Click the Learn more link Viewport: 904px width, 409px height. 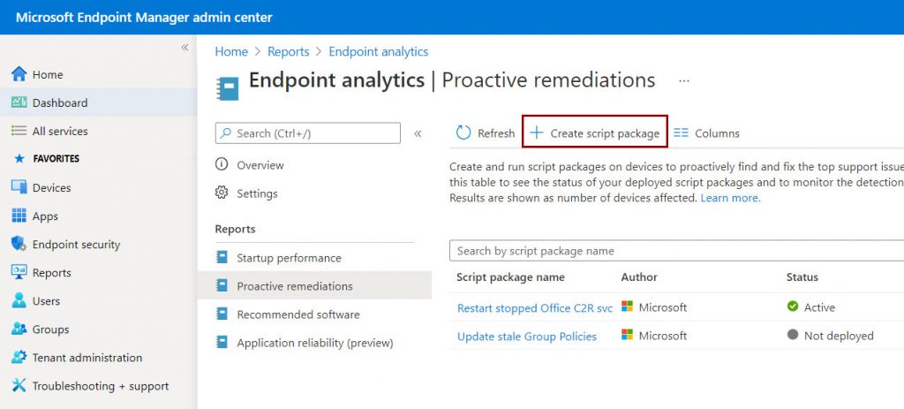point(730,198)
